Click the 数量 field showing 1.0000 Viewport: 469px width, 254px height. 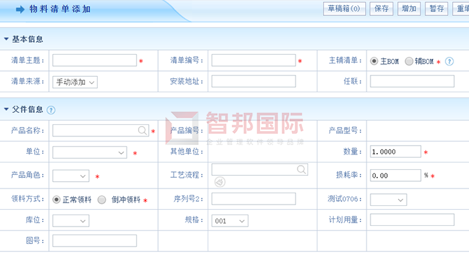pos(395,152)
